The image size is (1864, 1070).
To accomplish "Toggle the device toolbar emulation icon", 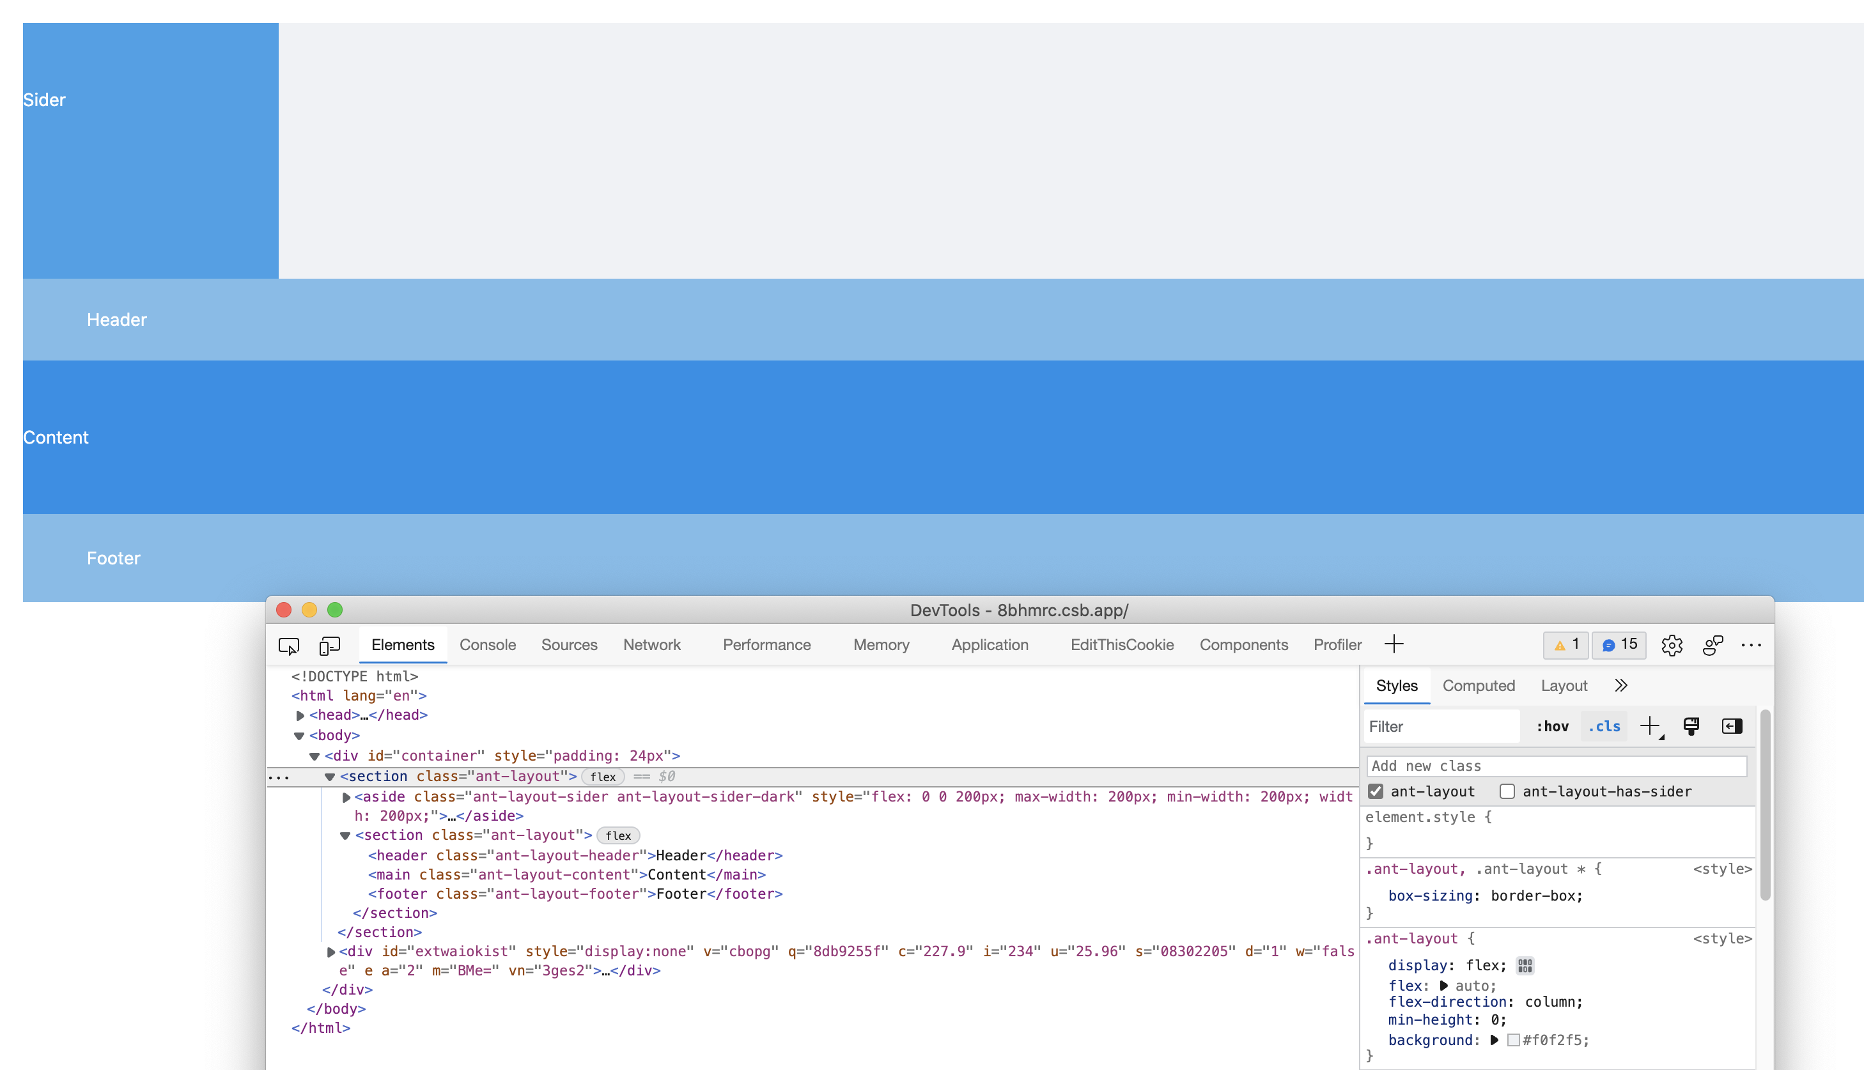I will pyautogui.click(x=329, y=645).
